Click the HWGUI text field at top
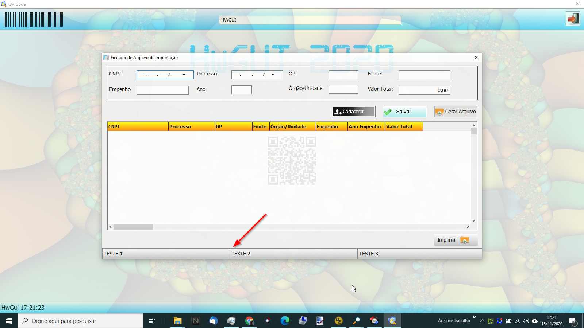Image resolution: width=584 pixels, height=328 pixels. (310, 20)
